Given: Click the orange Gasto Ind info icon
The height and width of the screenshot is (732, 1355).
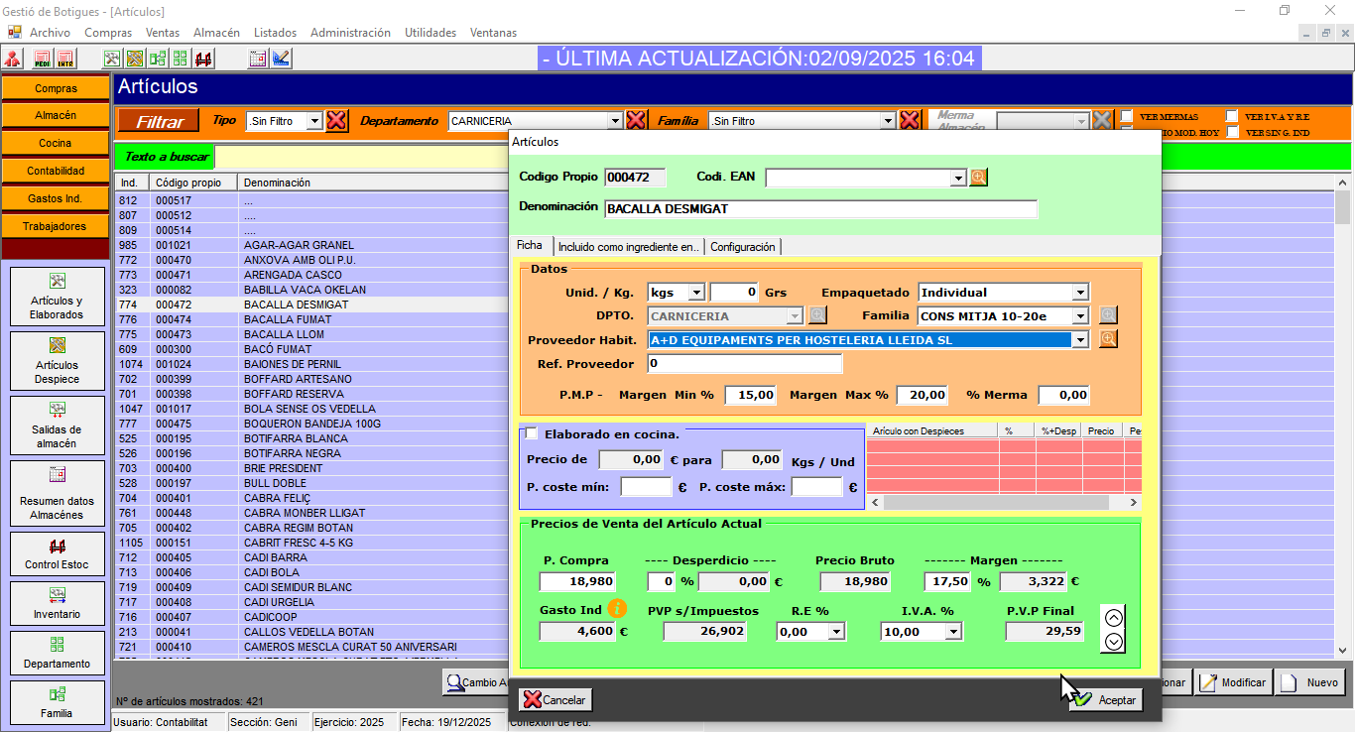Looking at the screenshot, I should click(618, 608).
